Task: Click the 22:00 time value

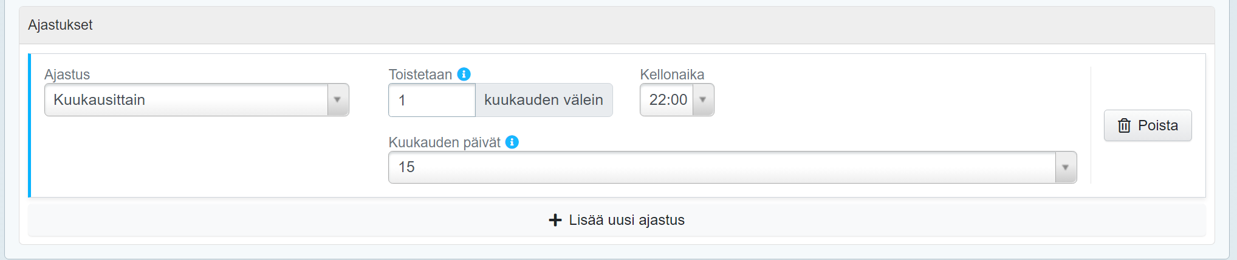Action: [668, 100]
